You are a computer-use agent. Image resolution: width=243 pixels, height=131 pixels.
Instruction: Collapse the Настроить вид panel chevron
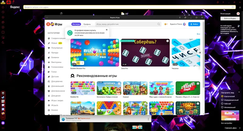239,92
